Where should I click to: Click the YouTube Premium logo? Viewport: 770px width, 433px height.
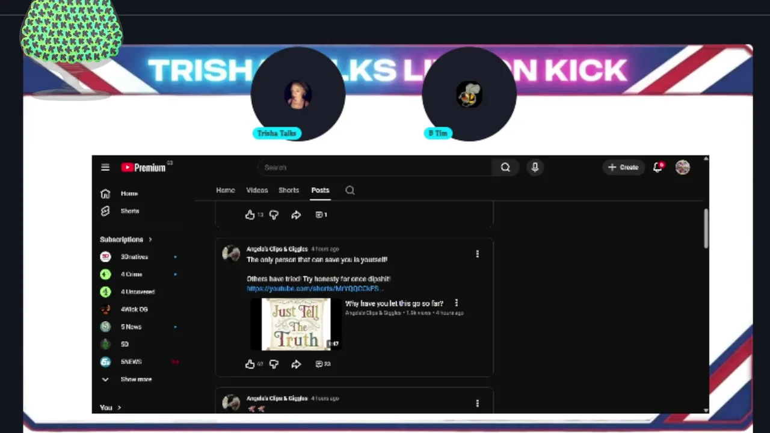144,168
